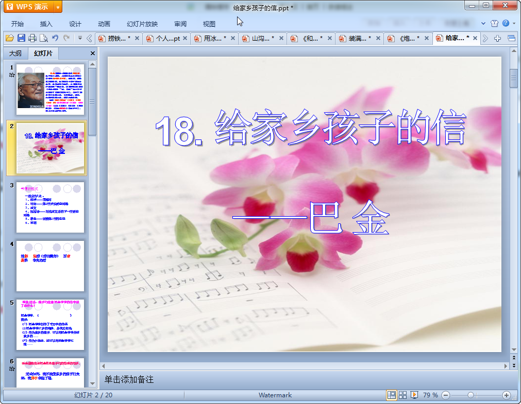Switch to the 山沟... document tab

tap(259, 39)
